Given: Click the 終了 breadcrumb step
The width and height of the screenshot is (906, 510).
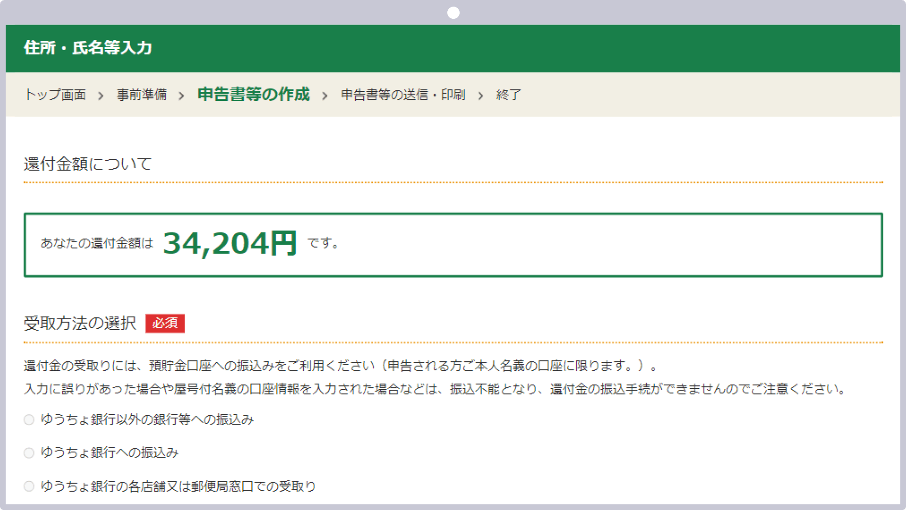Looking at the screenshot, I should pos(508,95).
